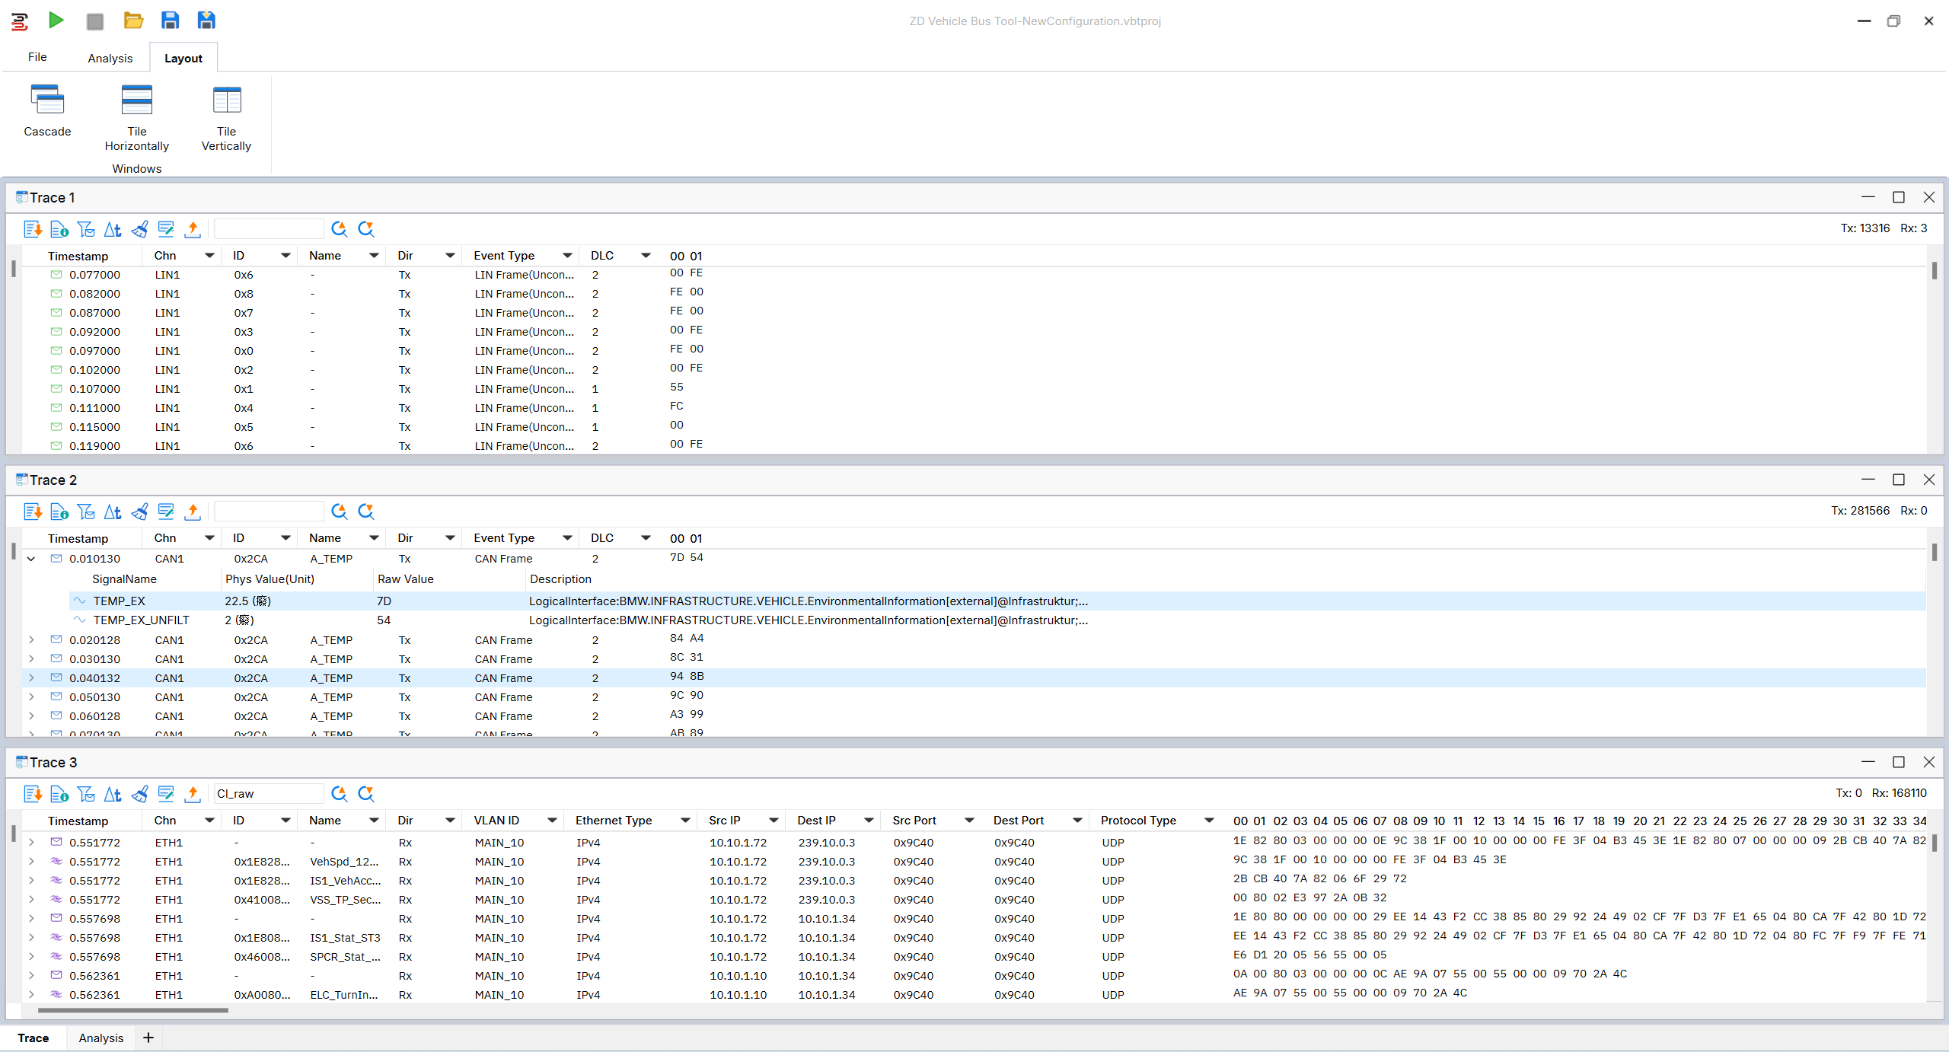Click the Trace 3 search field containing CI_raw
The width and height of the screenshot is (1949, 1052).
268,794
